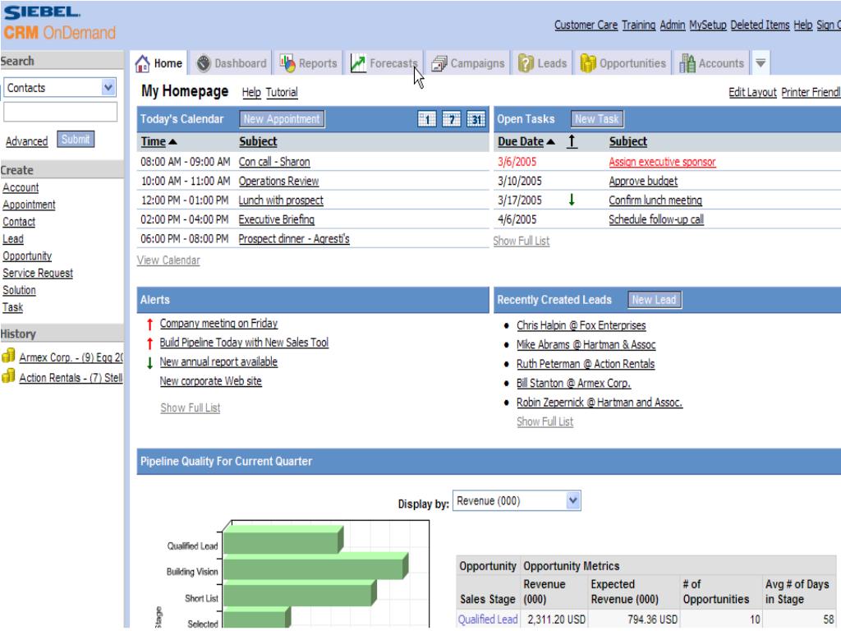841x631 pixels.
Task: Sort calendar by Time column
Action: (x=159, y=141)
